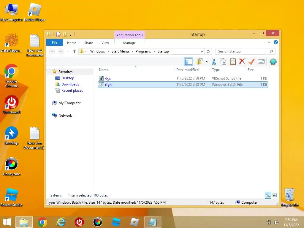
Task: Open the View ribbon tab
Action: [105, 43]
